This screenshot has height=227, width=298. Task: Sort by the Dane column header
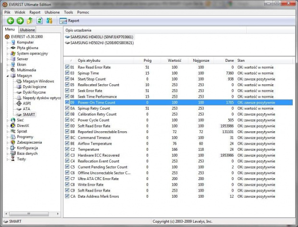225,61
